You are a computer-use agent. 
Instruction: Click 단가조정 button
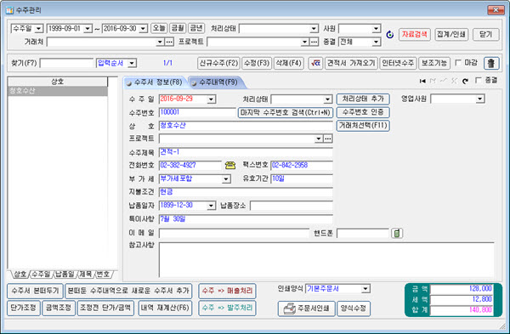pos(24,308)
